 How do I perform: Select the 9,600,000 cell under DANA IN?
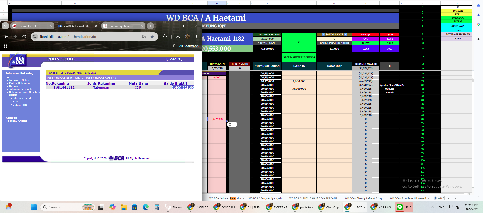tap(299, 81)
